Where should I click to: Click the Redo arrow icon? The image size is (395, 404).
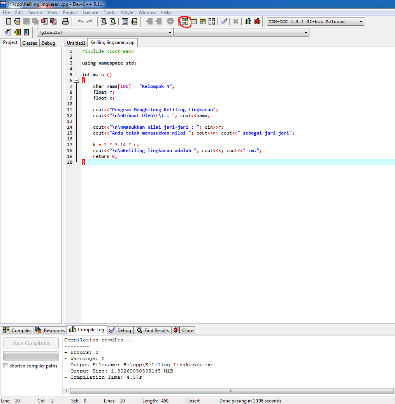(x=90, y=21)
